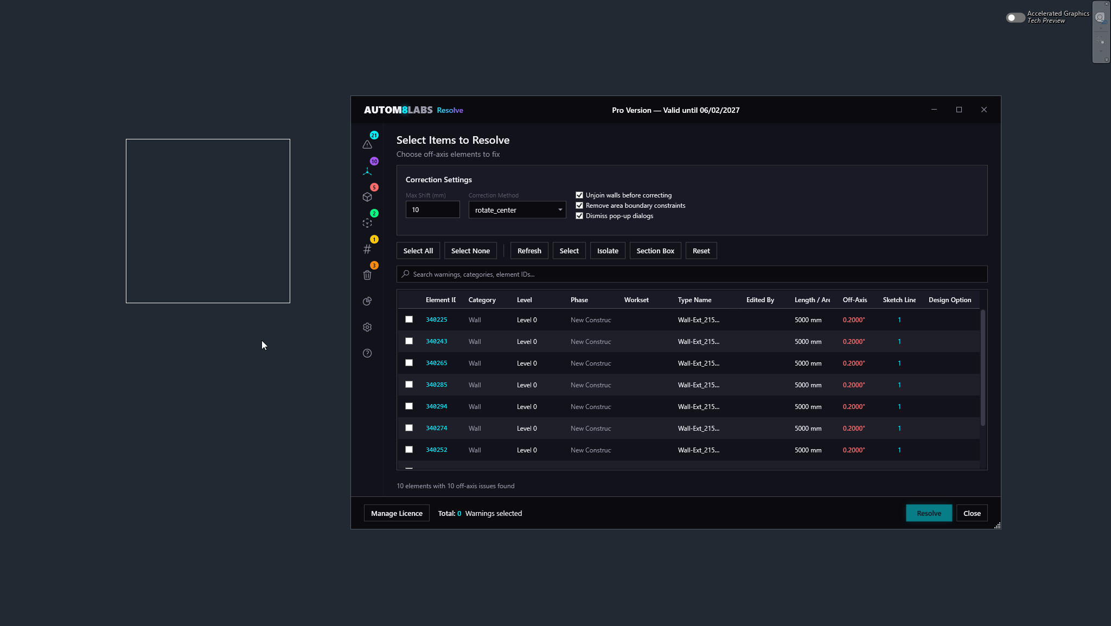Open element 340243 via its ID link
This screenshot has width=1111, height=626.
[x=436, y=341]
